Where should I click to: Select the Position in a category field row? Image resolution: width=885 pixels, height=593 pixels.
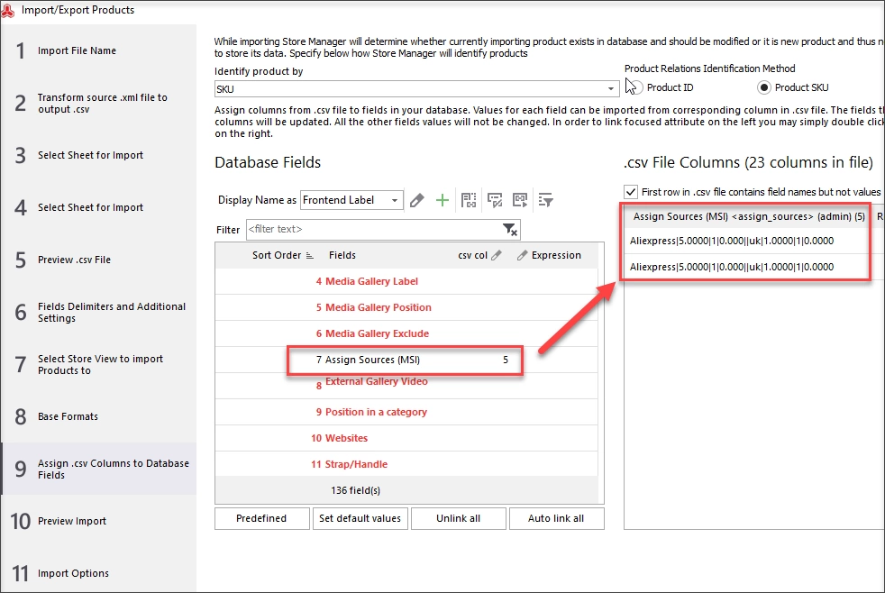pyautogui.click(x=406, y=412)
